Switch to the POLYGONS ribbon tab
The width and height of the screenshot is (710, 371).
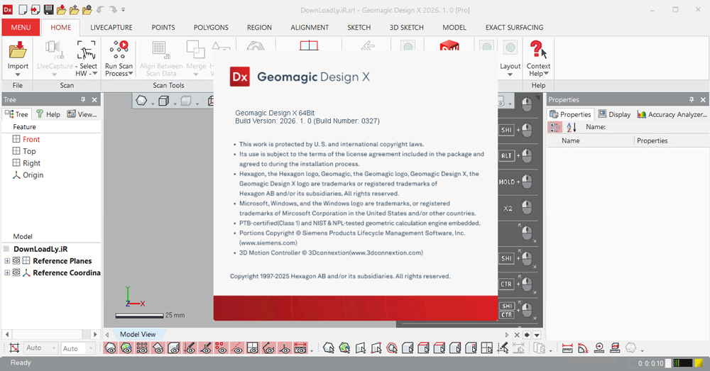[211, 27]
